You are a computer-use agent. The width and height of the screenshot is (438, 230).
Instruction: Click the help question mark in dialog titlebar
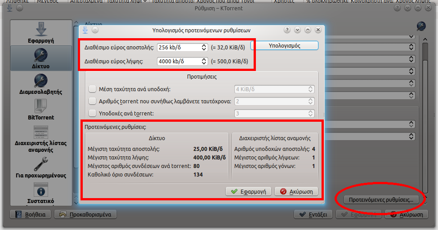(287, 30)
